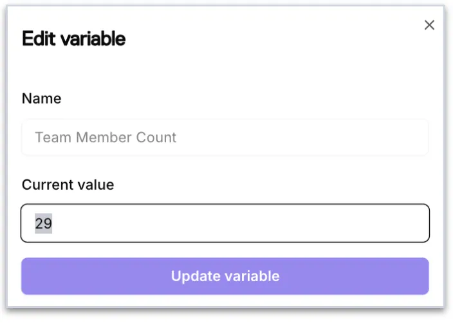Image resolution: width=453 pixels, height=323 pixels.
Task: Place the cursor after 29 in Current value
Action: [53, 223]
